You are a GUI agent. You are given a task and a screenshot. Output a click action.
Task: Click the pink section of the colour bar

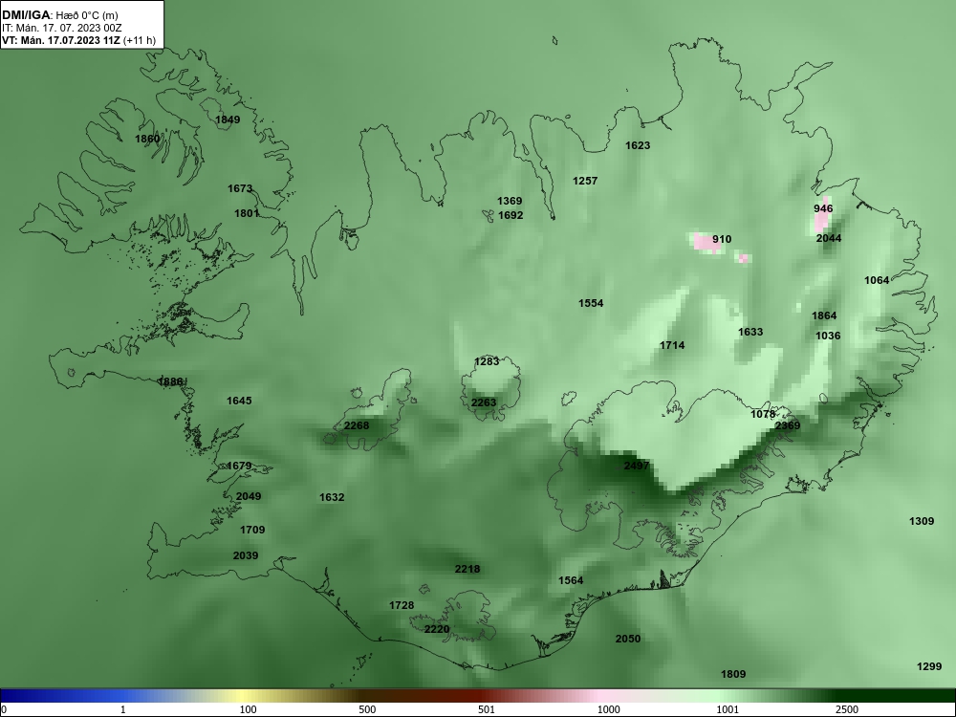(x=600, y=696)
